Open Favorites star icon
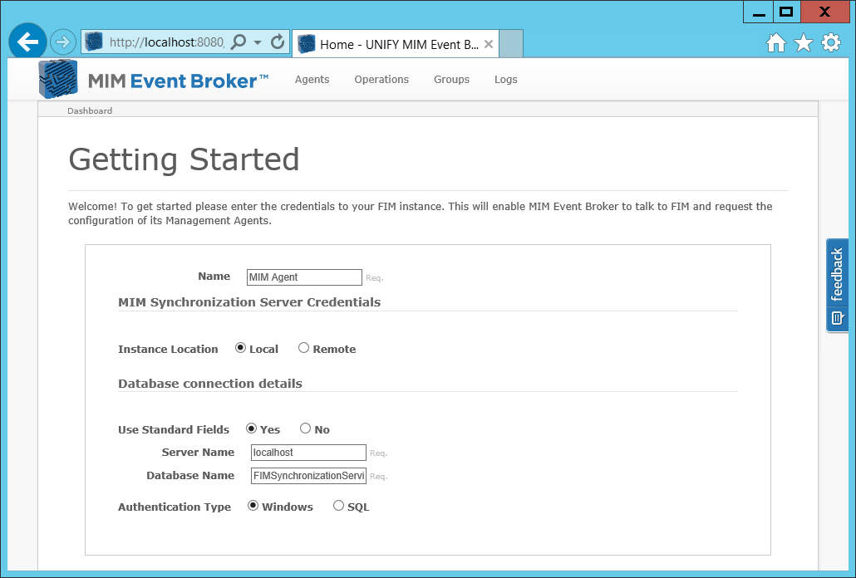The height and width of the screenshot is (578, 856). click(x=803, y=42)
